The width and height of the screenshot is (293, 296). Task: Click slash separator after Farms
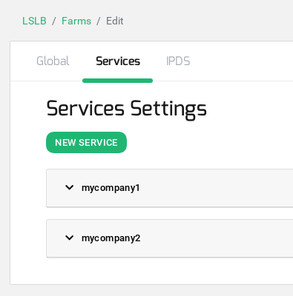[x=99, y=21]
